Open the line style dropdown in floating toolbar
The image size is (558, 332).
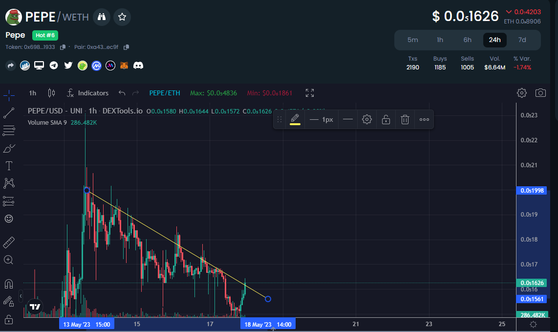pyautogui.click(x=348, y=120)
